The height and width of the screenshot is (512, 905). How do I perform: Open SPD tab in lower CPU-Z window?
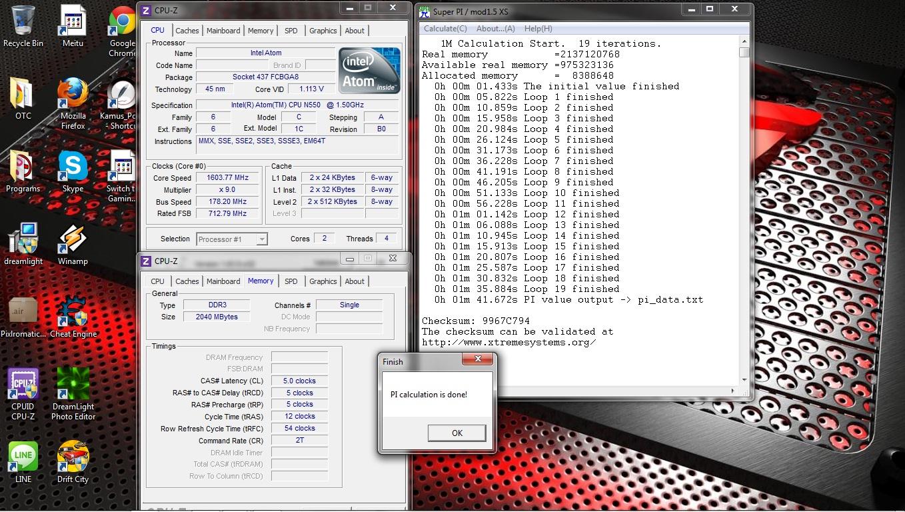pyautogui.click(x=291, y=281)
